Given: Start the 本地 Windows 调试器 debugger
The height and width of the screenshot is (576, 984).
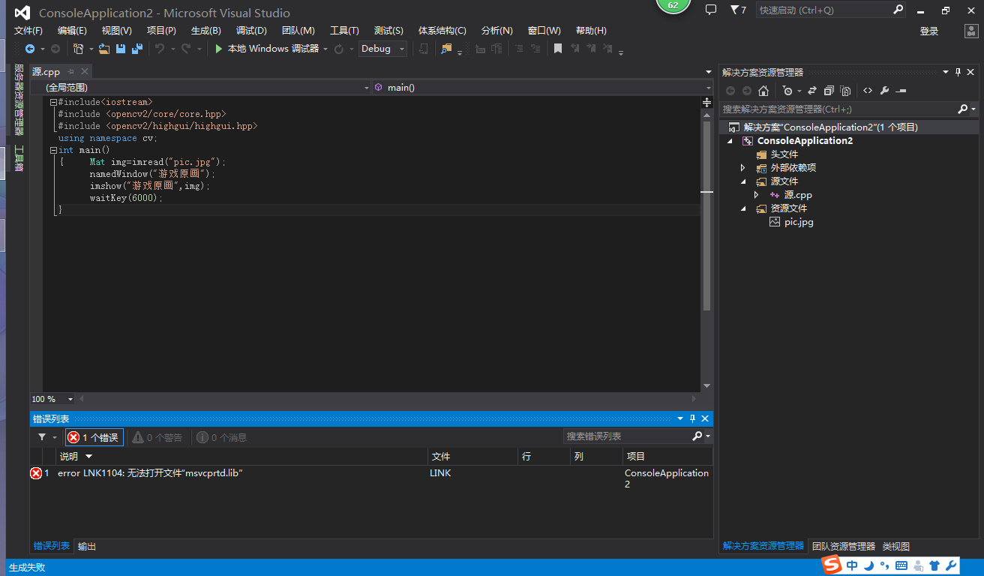Looking at the screenshot, I should pyautogui.click(x=266, y=49).
